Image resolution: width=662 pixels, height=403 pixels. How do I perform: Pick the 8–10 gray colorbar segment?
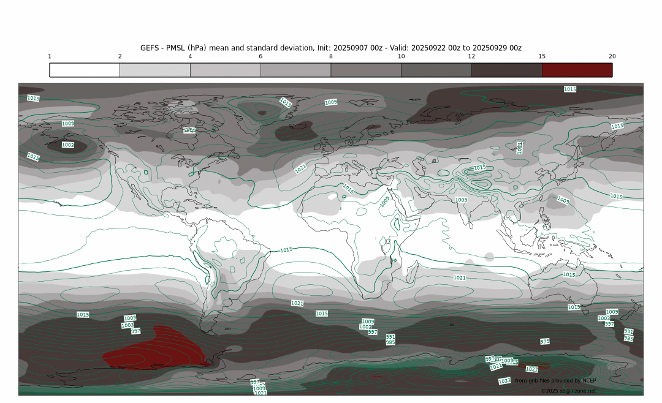point(366,70)
